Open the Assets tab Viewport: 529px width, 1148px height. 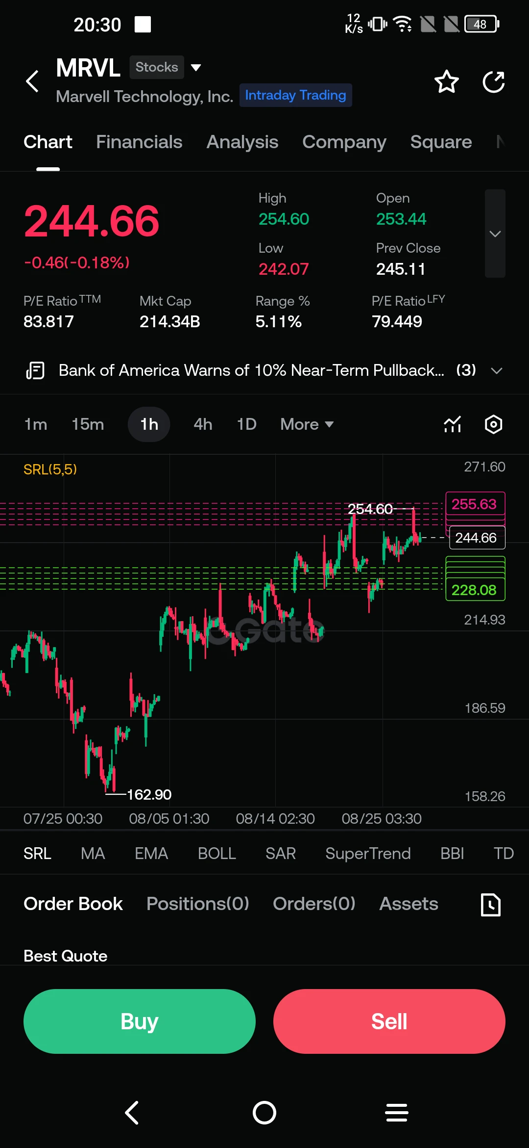409,904
